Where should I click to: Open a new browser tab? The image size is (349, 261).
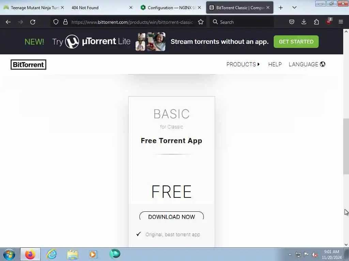pos(281,8)
